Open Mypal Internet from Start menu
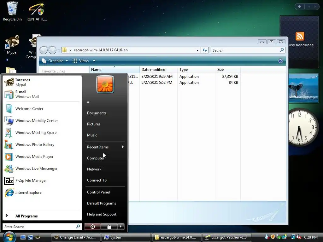 pos(42,82)
